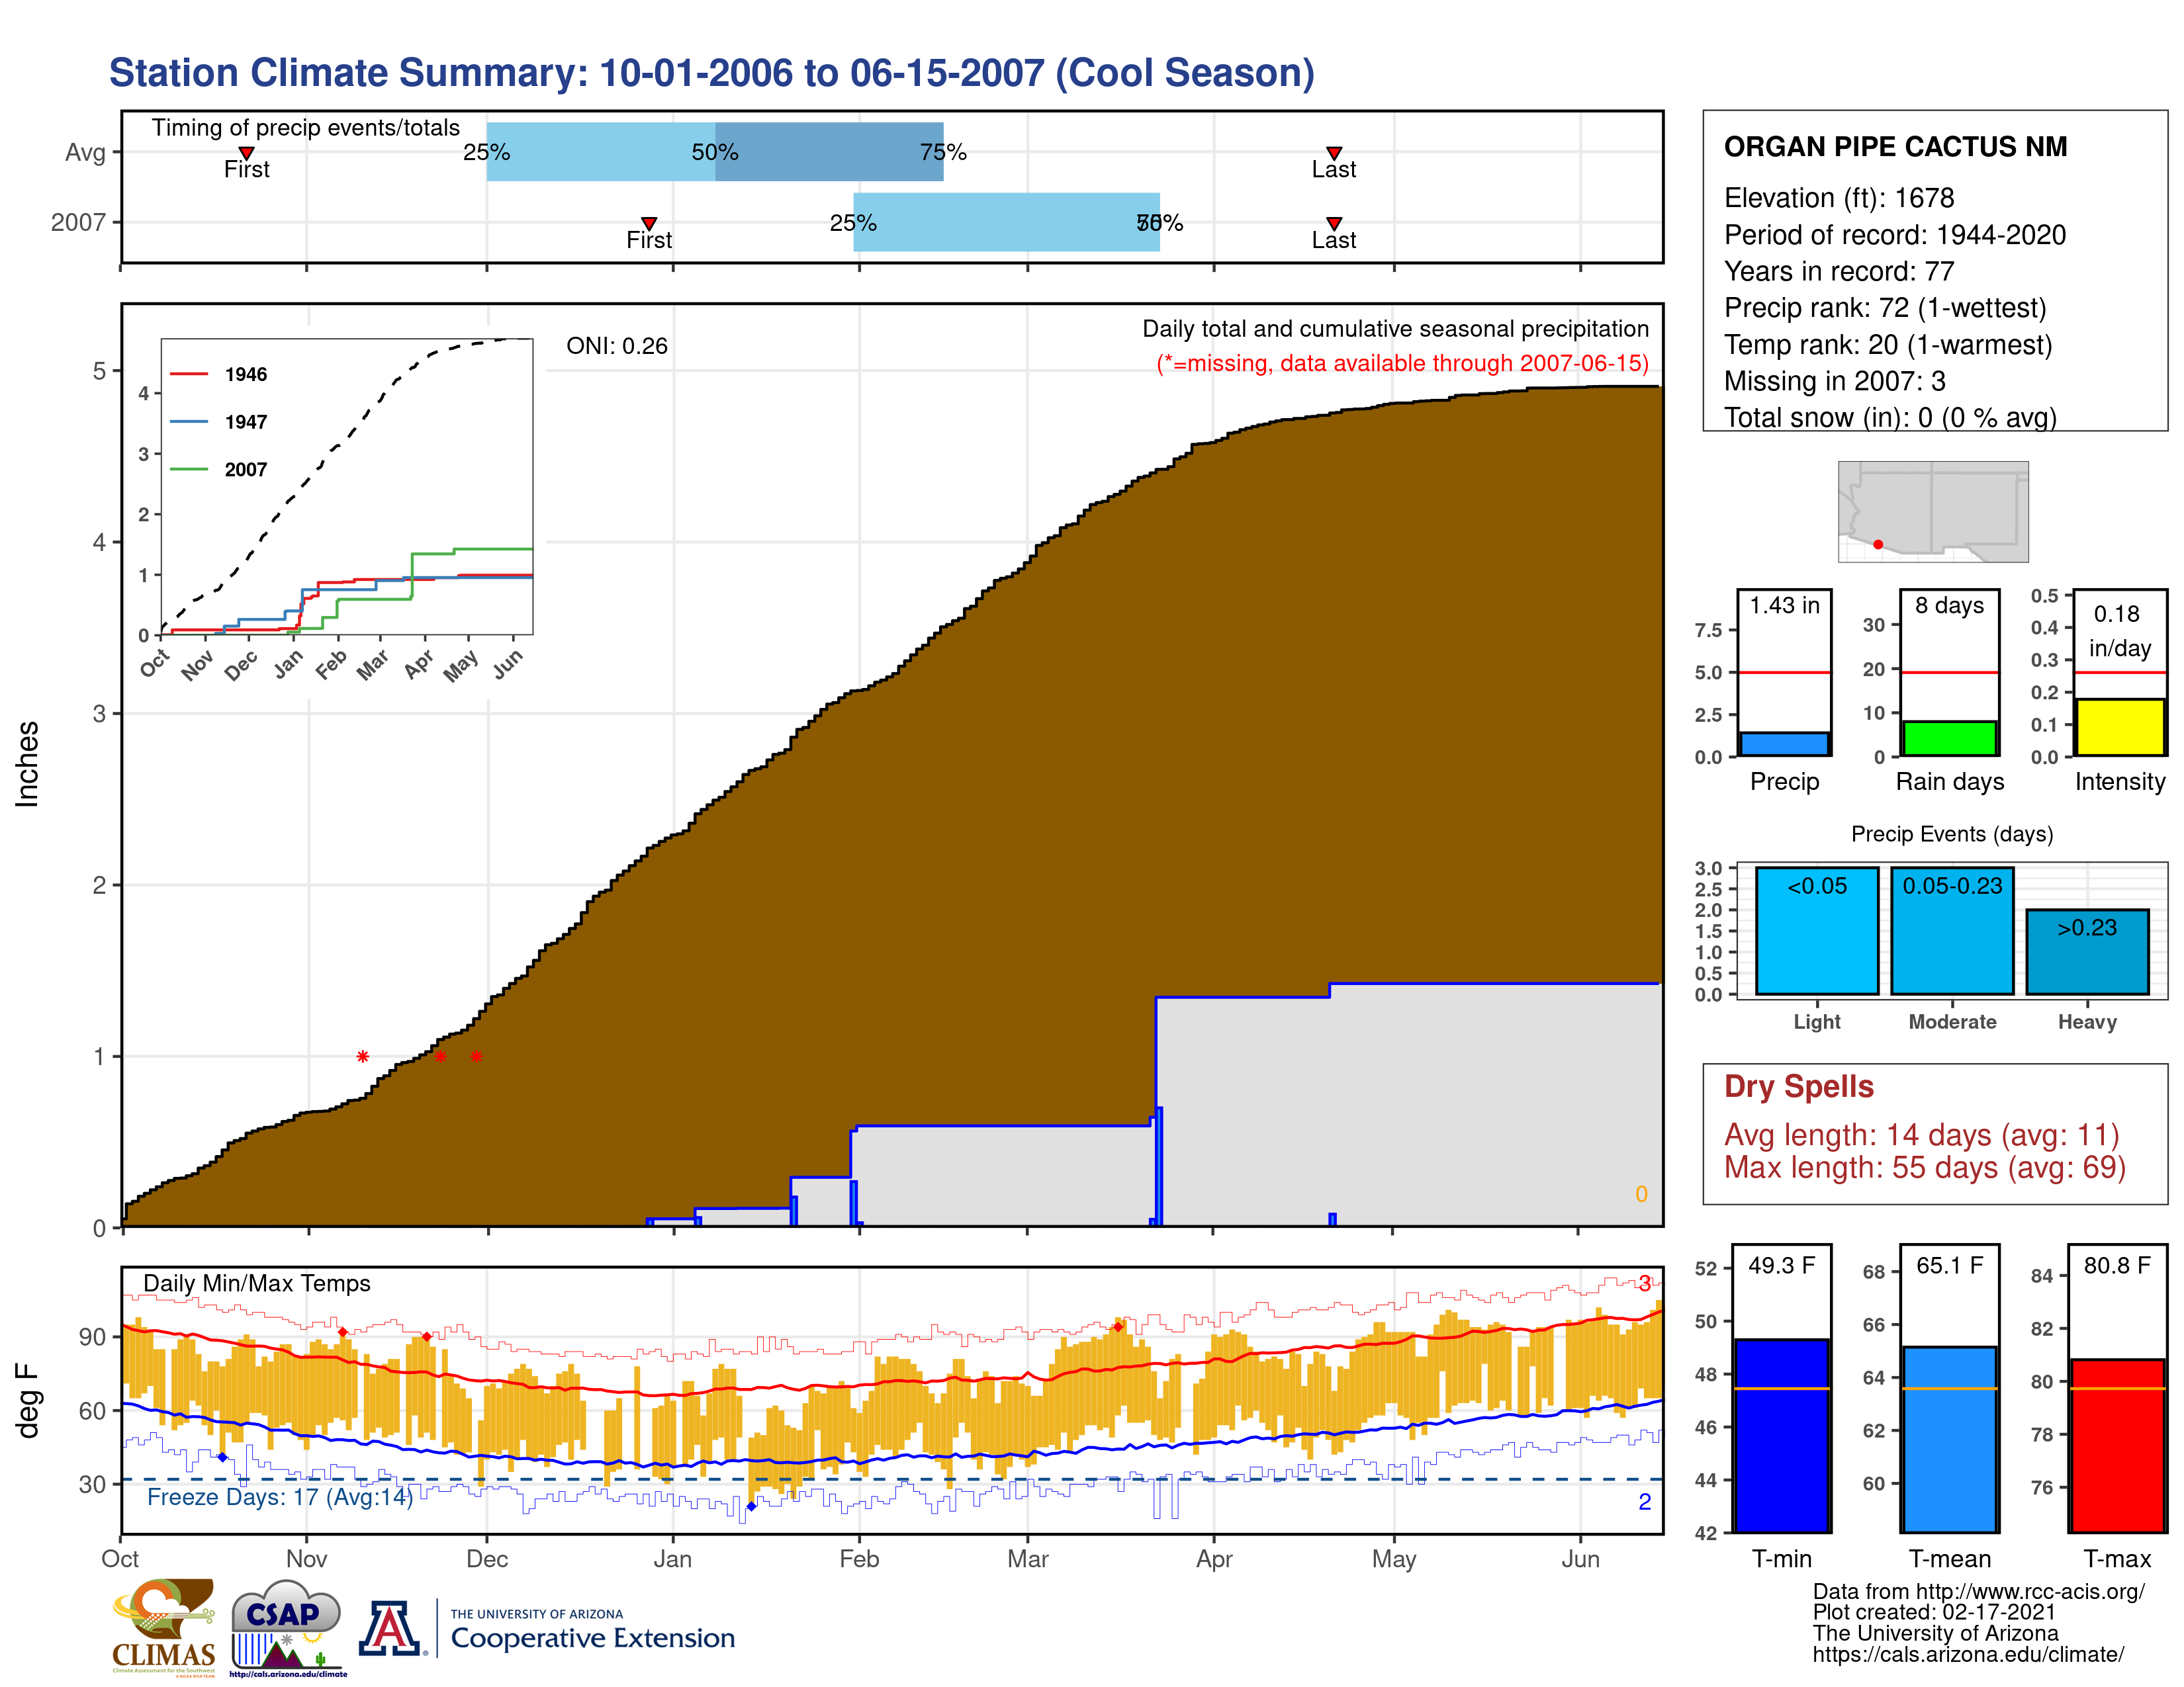This screenshot has height=1687, width=2184.
Task: Click the blue T-min bar
Action: click(x=1781, y=1436)
